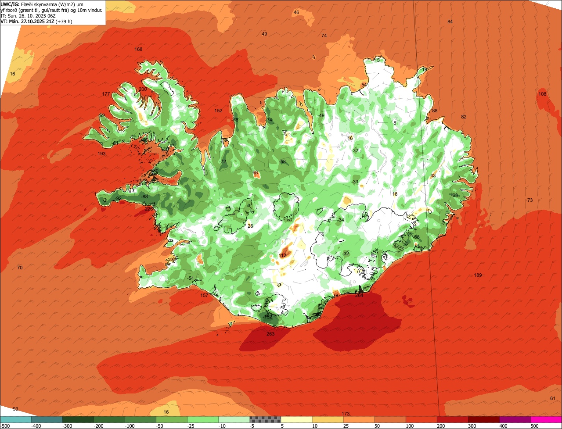Pick the green legend swatch between -100 and -50

click(140, 420)
